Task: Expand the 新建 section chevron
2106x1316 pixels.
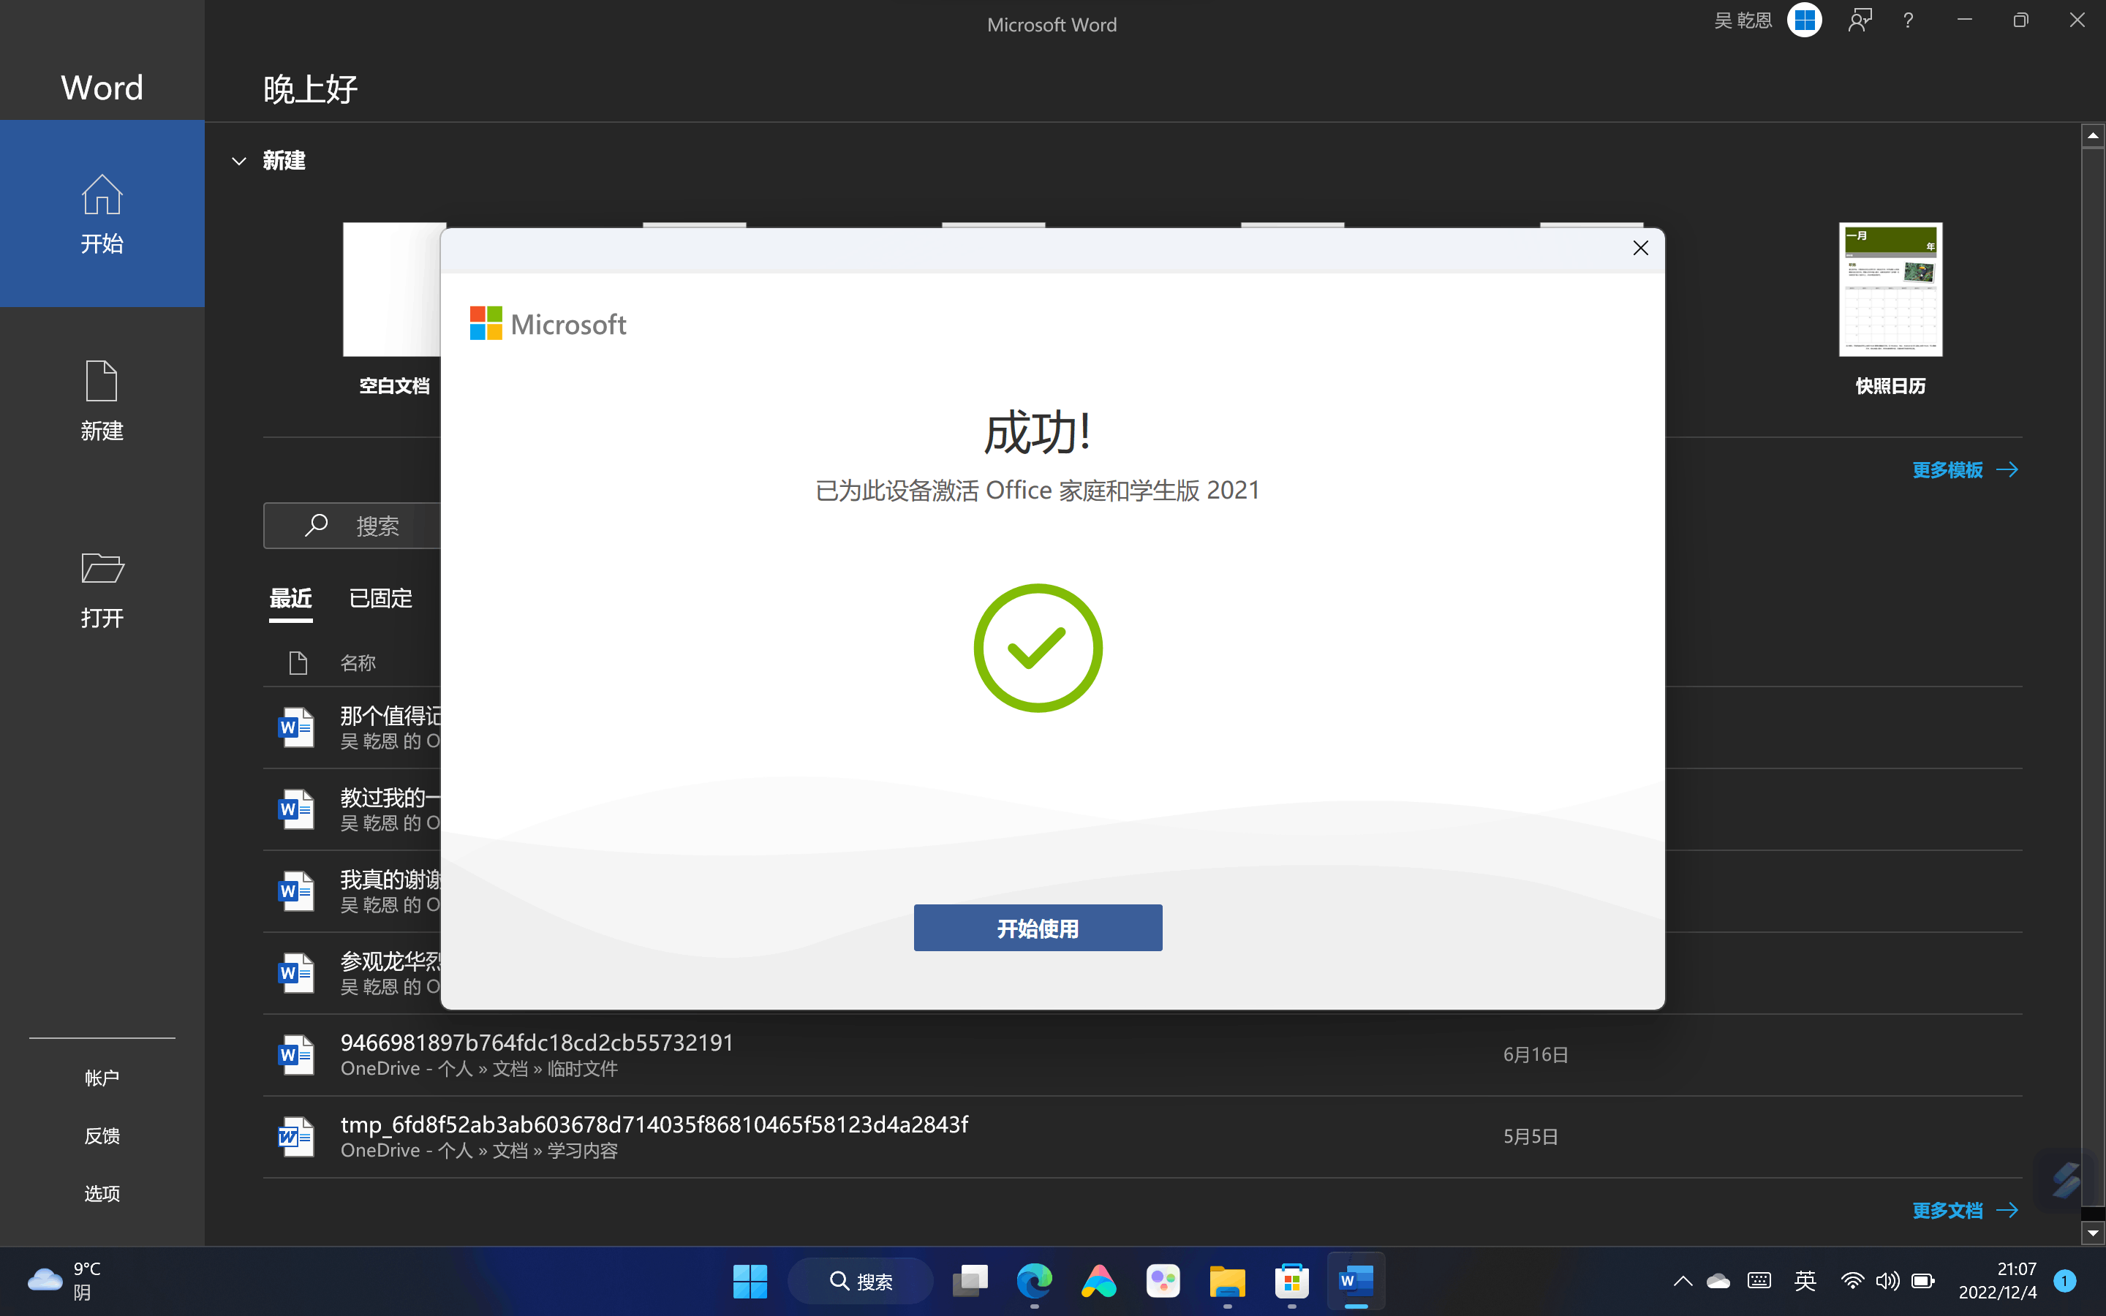Action: coord(238,161)
